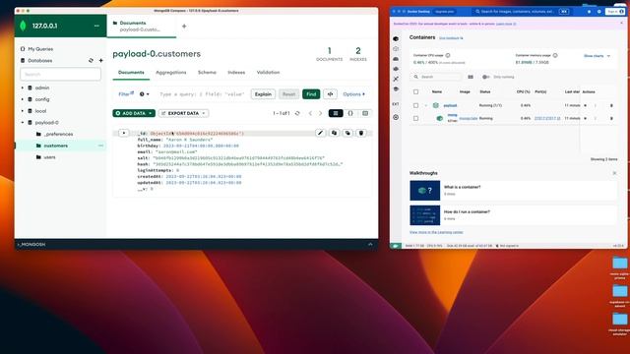Open the query history dropdown next to Filter

(145, 94)
